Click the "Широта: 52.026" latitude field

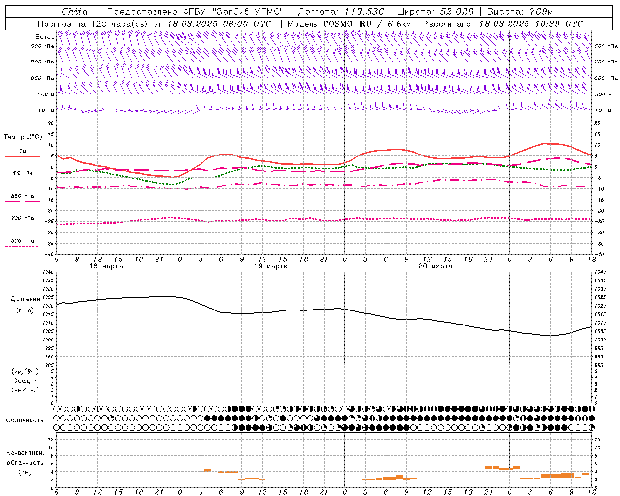(435, 12)
